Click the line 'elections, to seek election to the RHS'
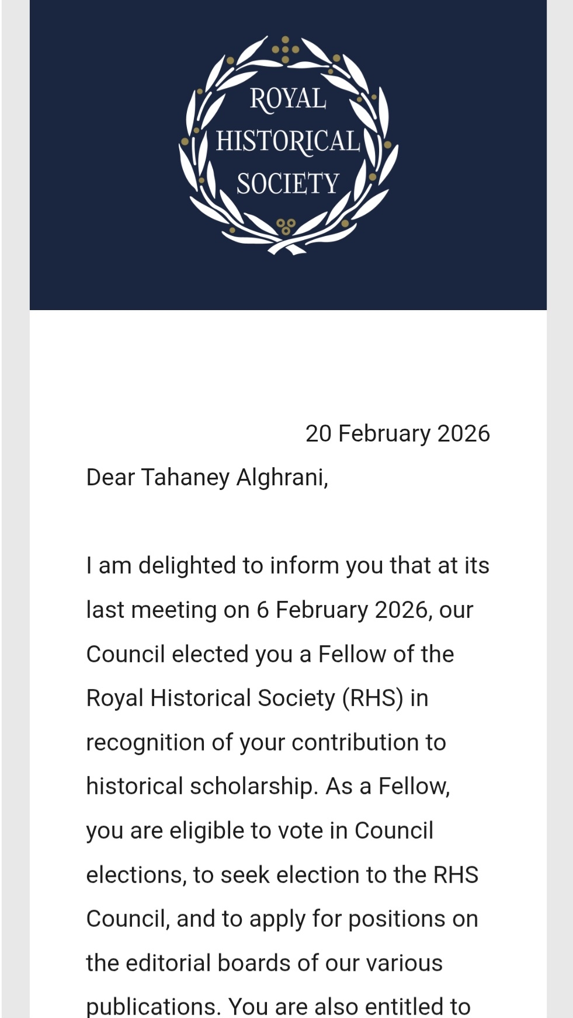573x1018 pixels. pyautogui.click(x=282, y=875)
